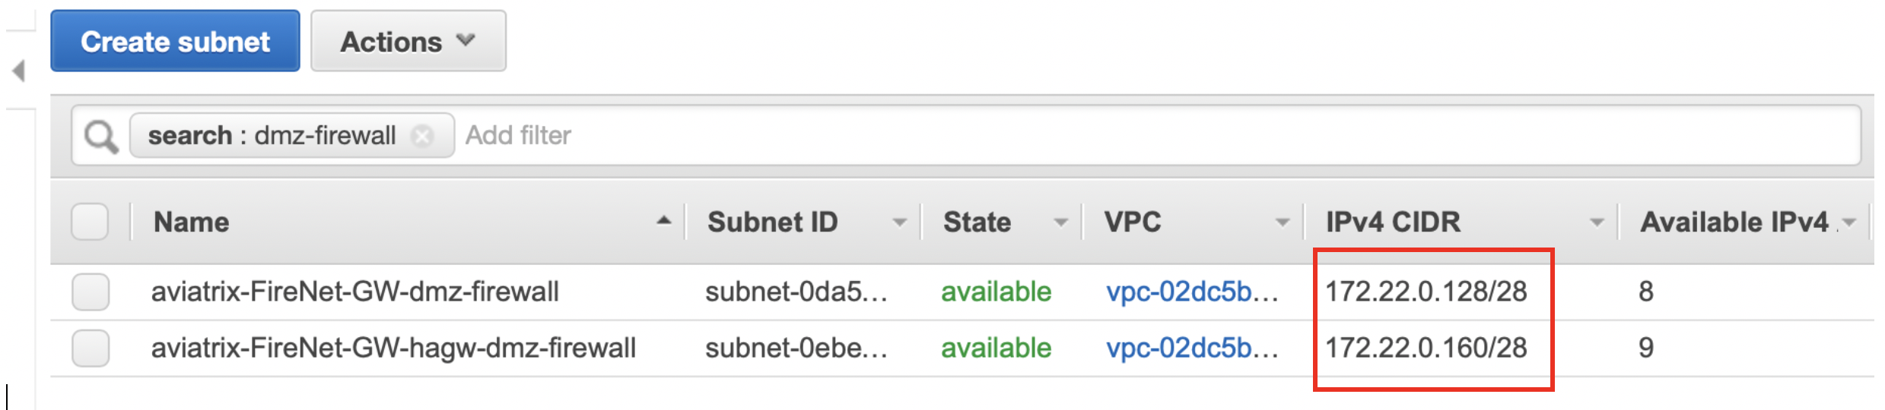Toggle the select-all subnets checkbox
1885x410 pixels.
(x=90, y=222)
